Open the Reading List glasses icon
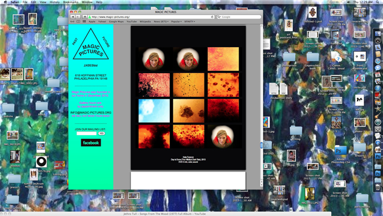This screenshot has height=216, width=383. click(72, 21)
